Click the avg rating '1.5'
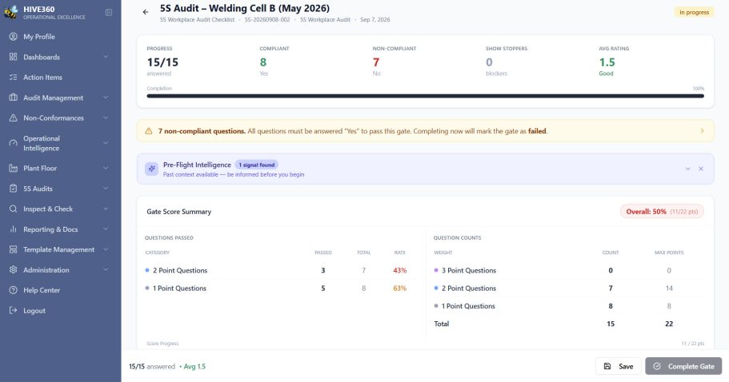Image resolution: width=729 pixels, height=382 pixels. (x=607, y=62)
